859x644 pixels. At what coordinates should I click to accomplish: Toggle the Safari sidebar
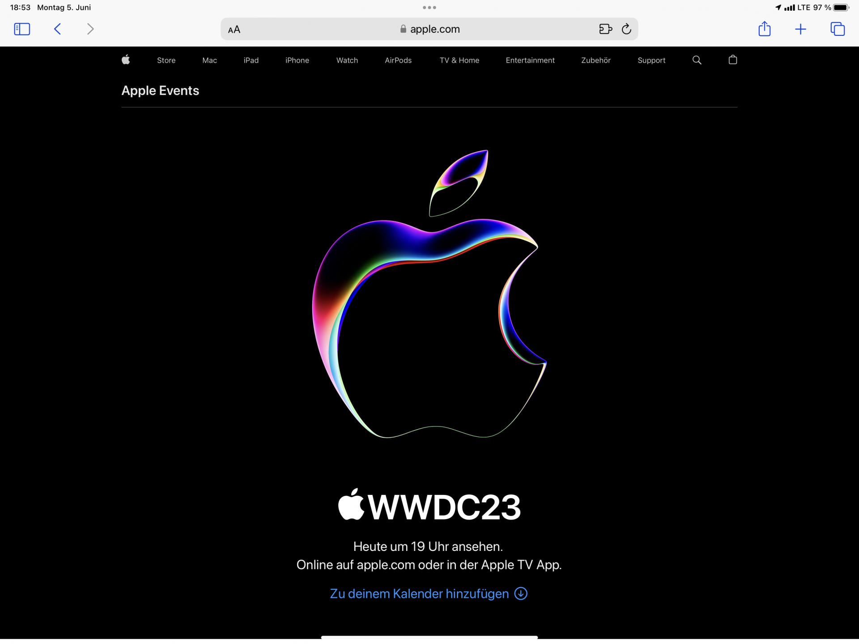pyautogui.click(x=22, y=29)
